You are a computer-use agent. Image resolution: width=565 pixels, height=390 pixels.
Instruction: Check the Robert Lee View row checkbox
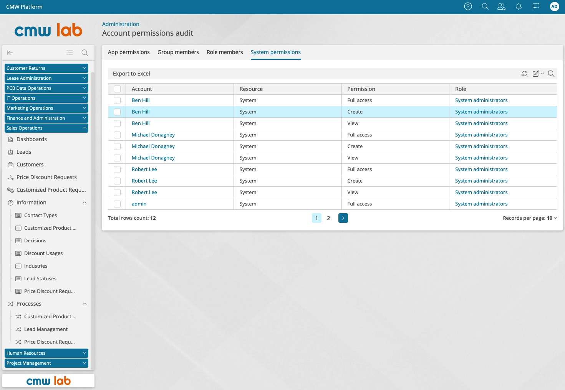pyautogui.click(x=117, y=193)
